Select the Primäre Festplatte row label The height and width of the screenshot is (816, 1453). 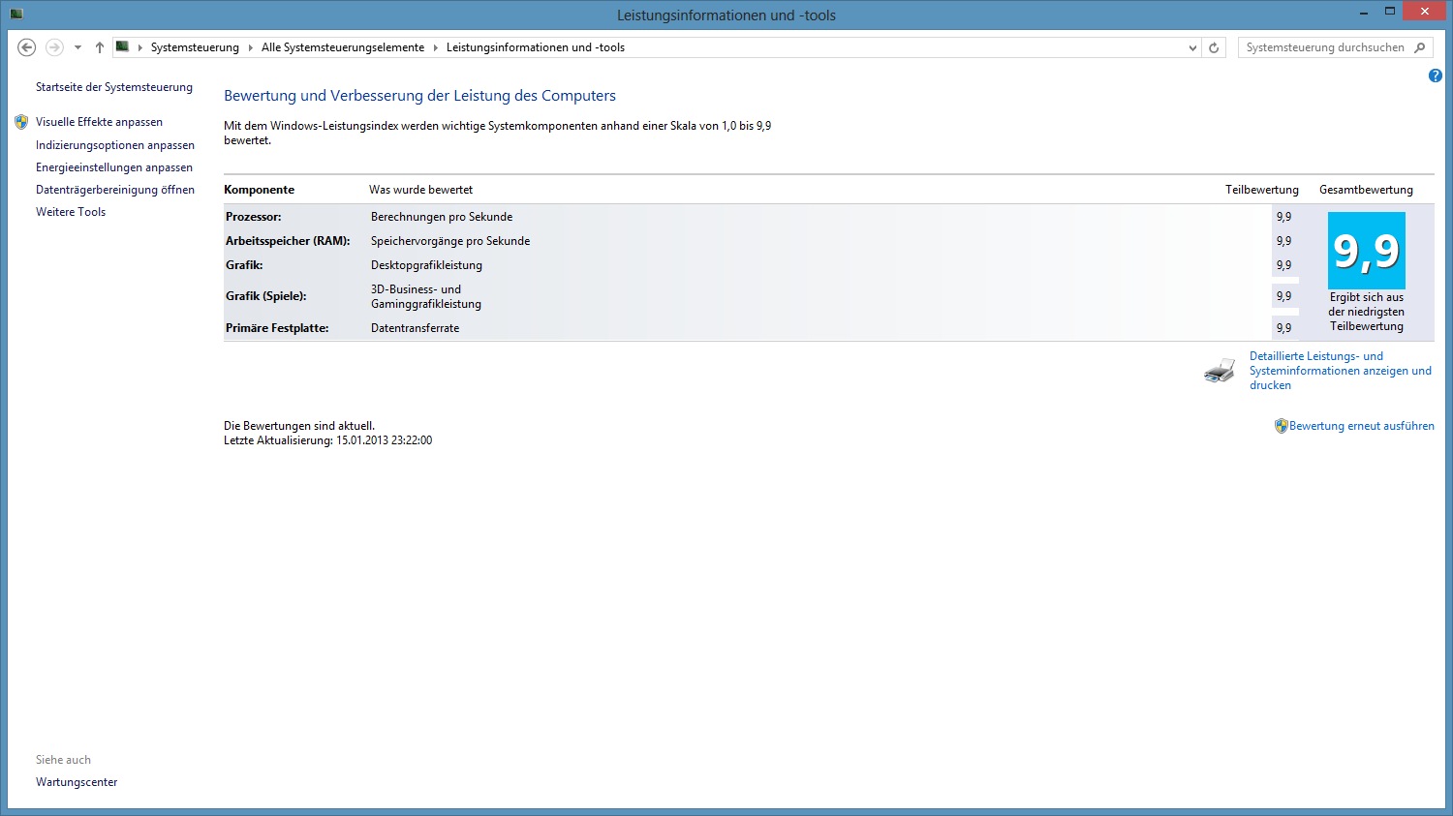(277, 328)
